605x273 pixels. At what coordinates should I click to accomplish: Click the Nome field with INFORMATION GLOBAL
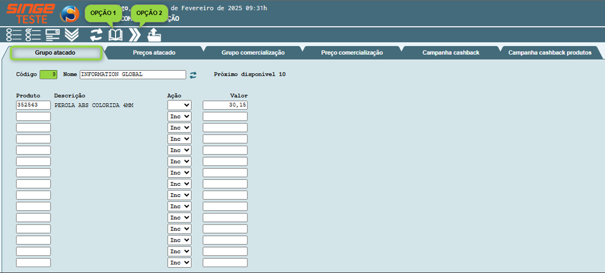[x=132, y=75]
